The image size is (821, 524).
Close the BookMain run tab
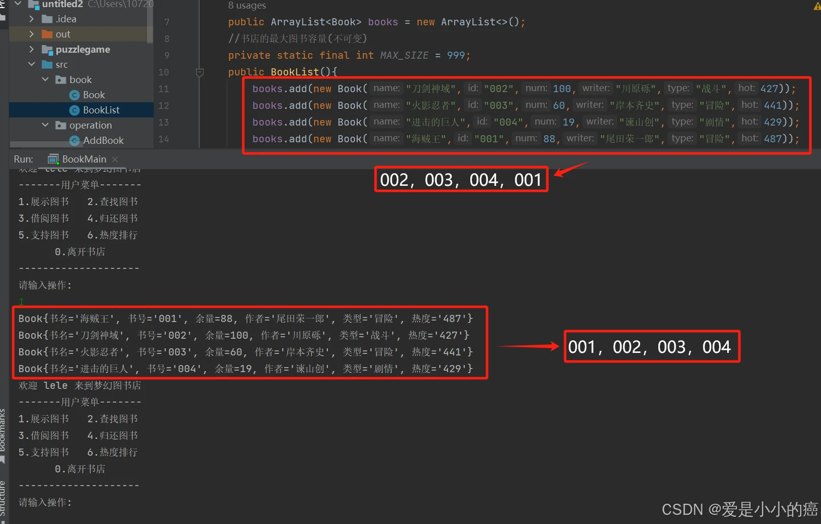[x=115, y=159]
